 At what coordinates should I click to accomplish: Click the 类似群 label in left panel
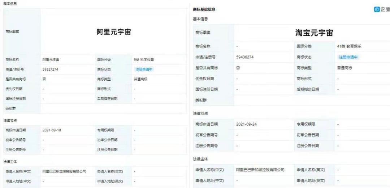pyautogui.click(x=10, y=108)
